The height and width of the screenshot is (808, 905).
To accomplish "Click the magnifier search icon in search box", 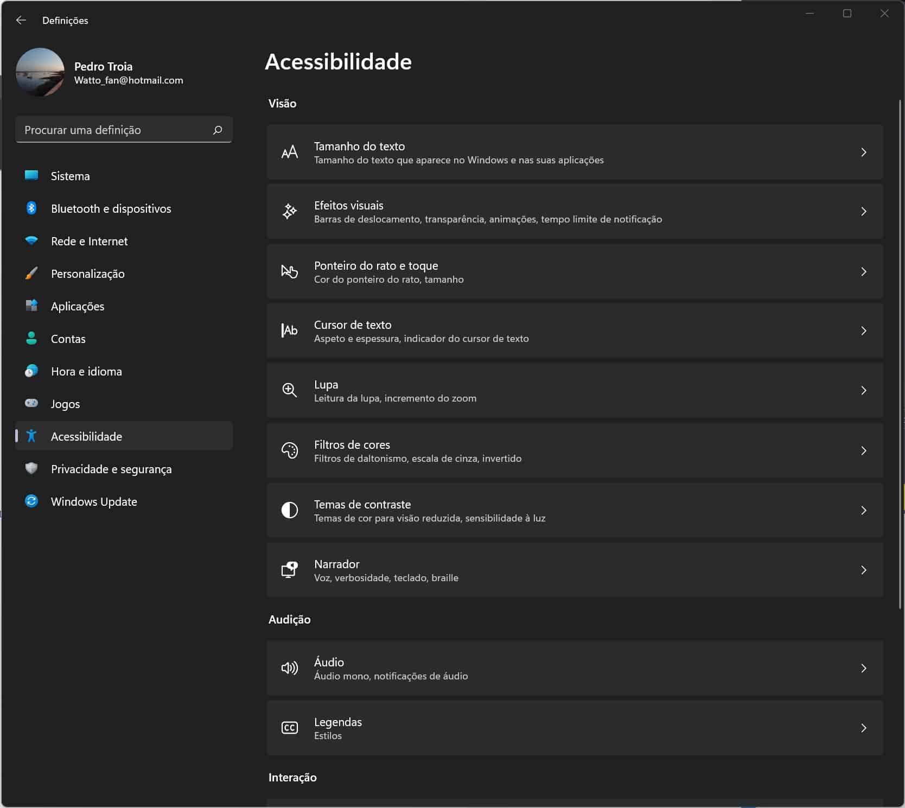I will coord(218,130).
